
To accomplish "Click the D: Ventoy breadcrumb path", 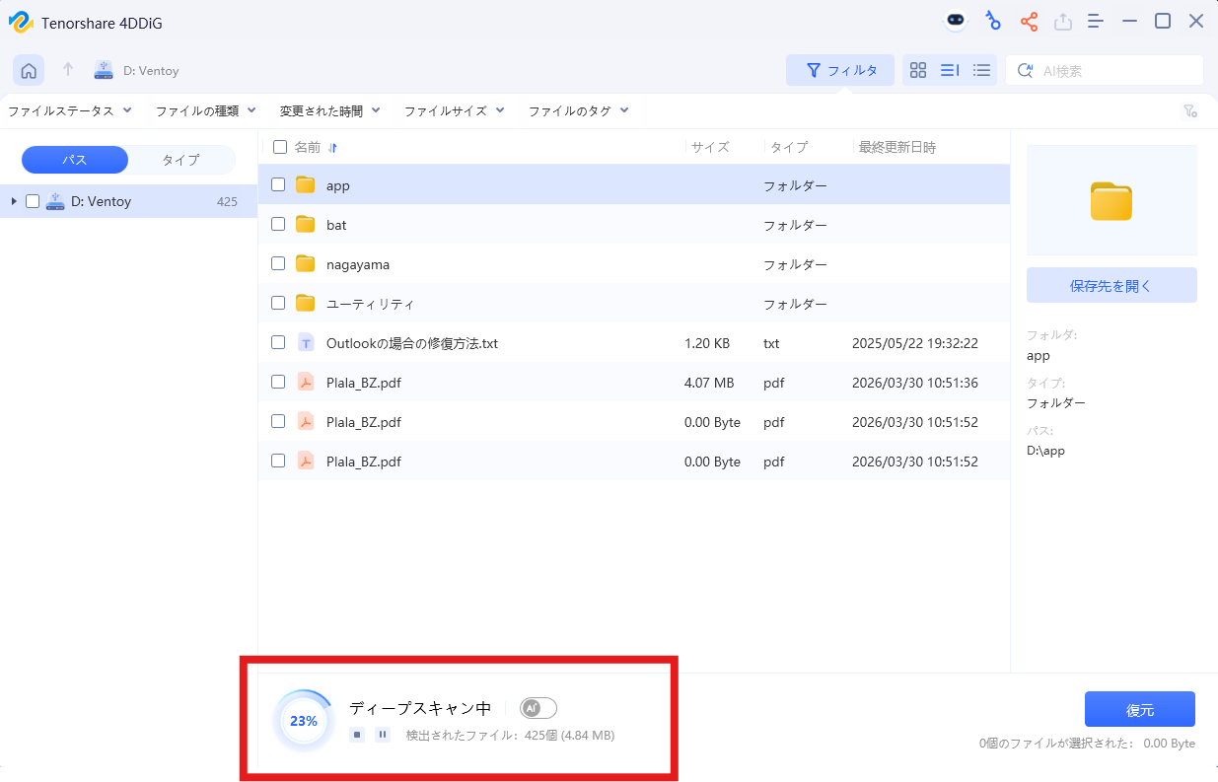I will pos(151,71).
